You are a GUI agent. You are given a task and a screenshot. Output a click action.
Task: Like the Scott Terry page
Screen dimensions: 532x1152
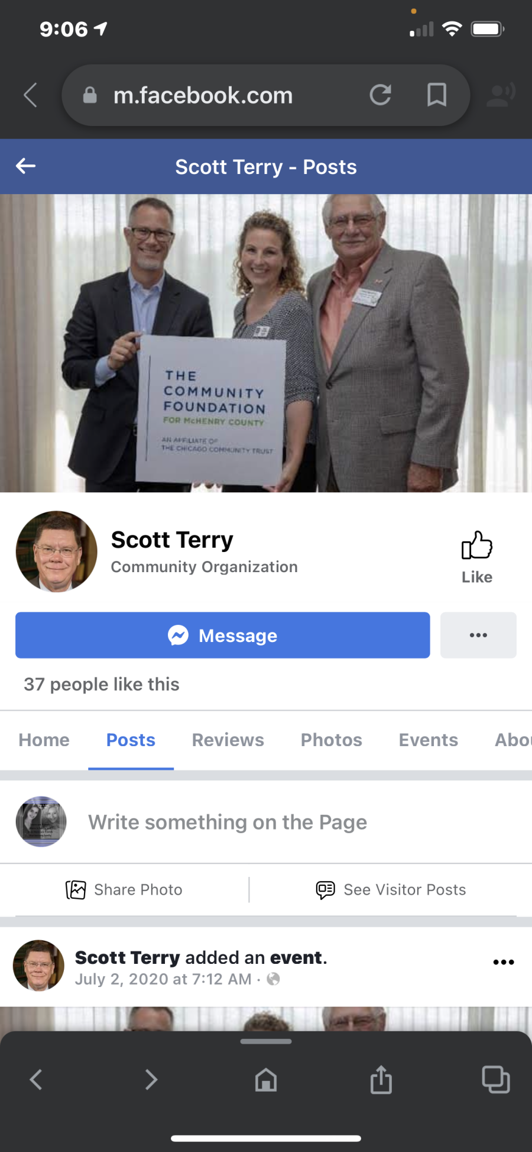pyautogui.click(x=476, y=557)
